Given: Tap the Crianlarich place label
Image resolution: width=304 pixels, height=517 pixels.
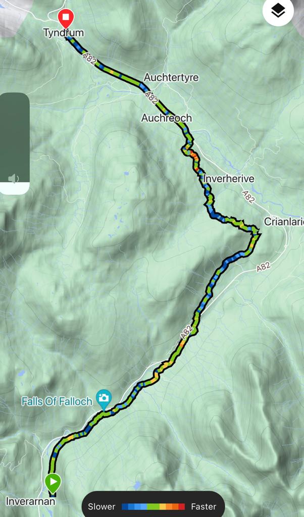Looking at the screenshot, I should 284,222.
